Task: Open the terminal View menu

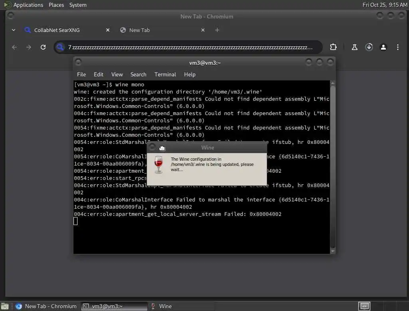Action: pyautogui.click(x=117, y=74)
